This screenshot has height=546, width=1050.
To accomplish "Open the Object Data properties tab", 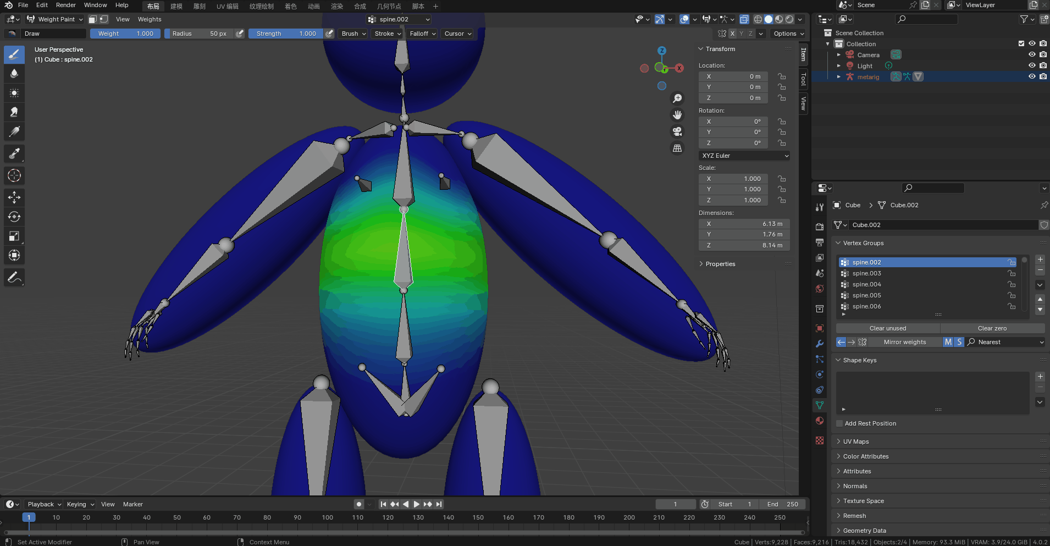I will [820, 405].
